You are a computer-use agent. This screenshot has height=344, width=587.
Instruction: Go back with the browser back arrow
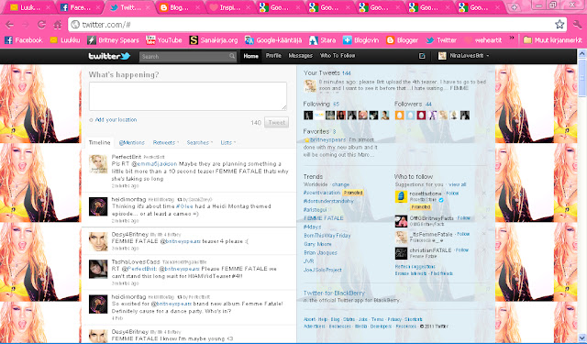[x=9, y=25]
